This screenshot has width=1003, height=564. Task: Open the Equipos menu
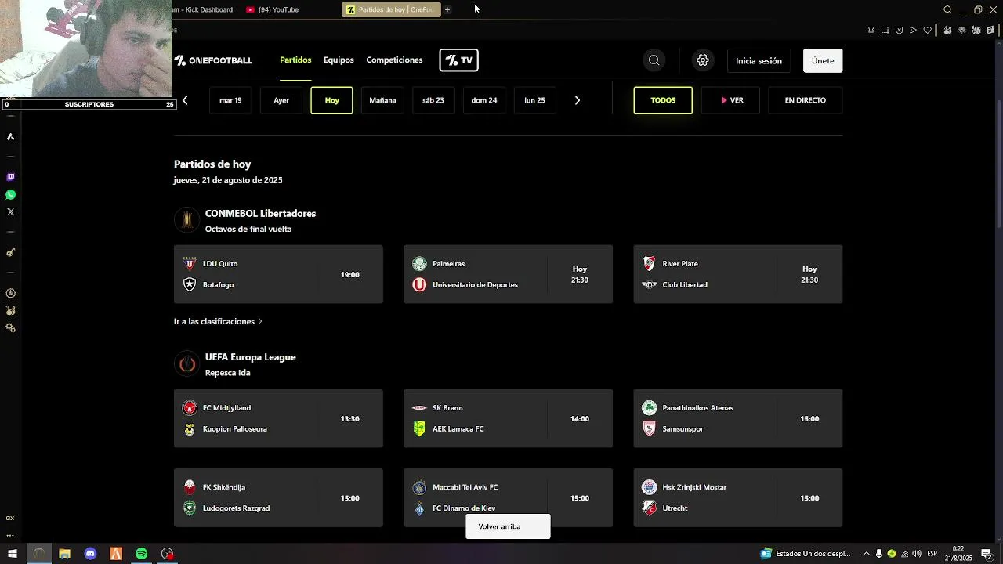339,60
